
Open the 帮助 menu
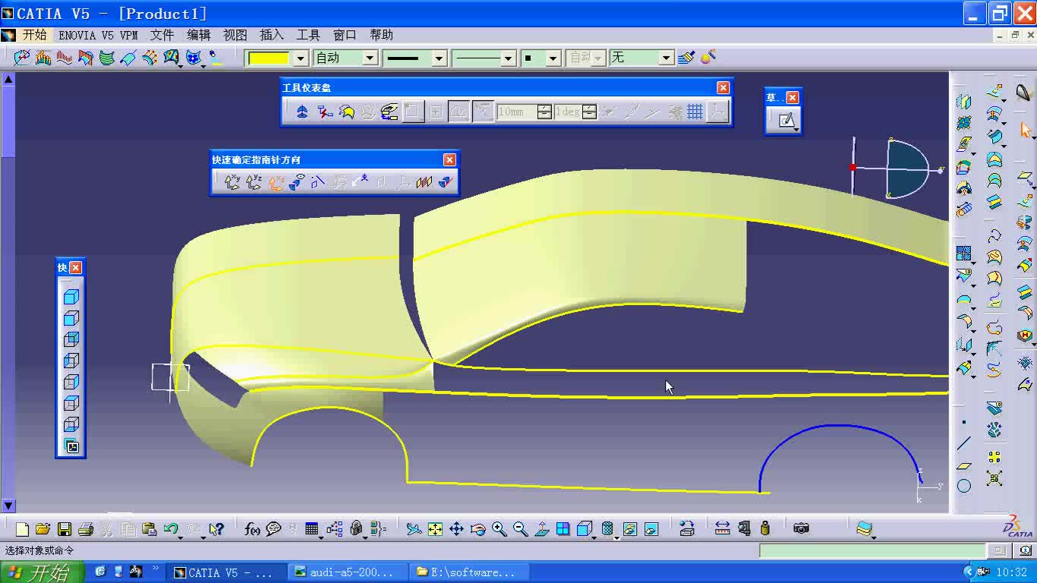coord(381,35)
